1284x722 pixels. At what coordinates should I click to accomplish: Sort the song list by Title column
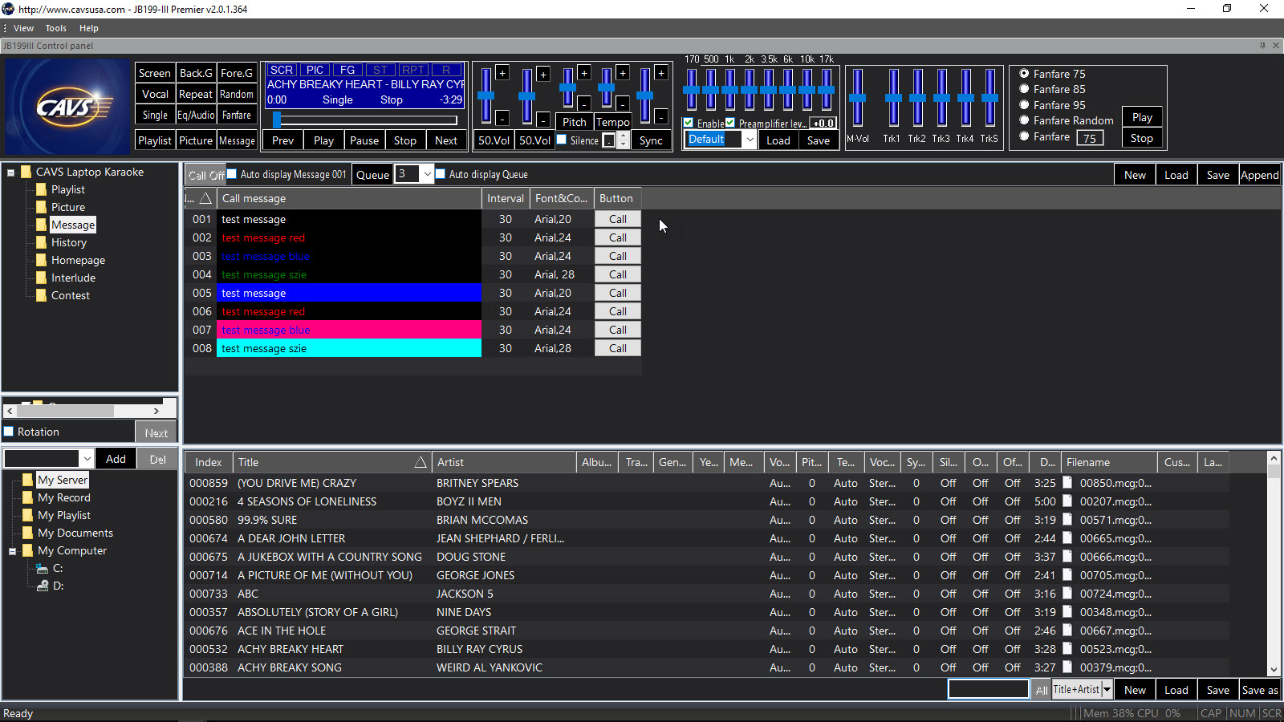331,462
